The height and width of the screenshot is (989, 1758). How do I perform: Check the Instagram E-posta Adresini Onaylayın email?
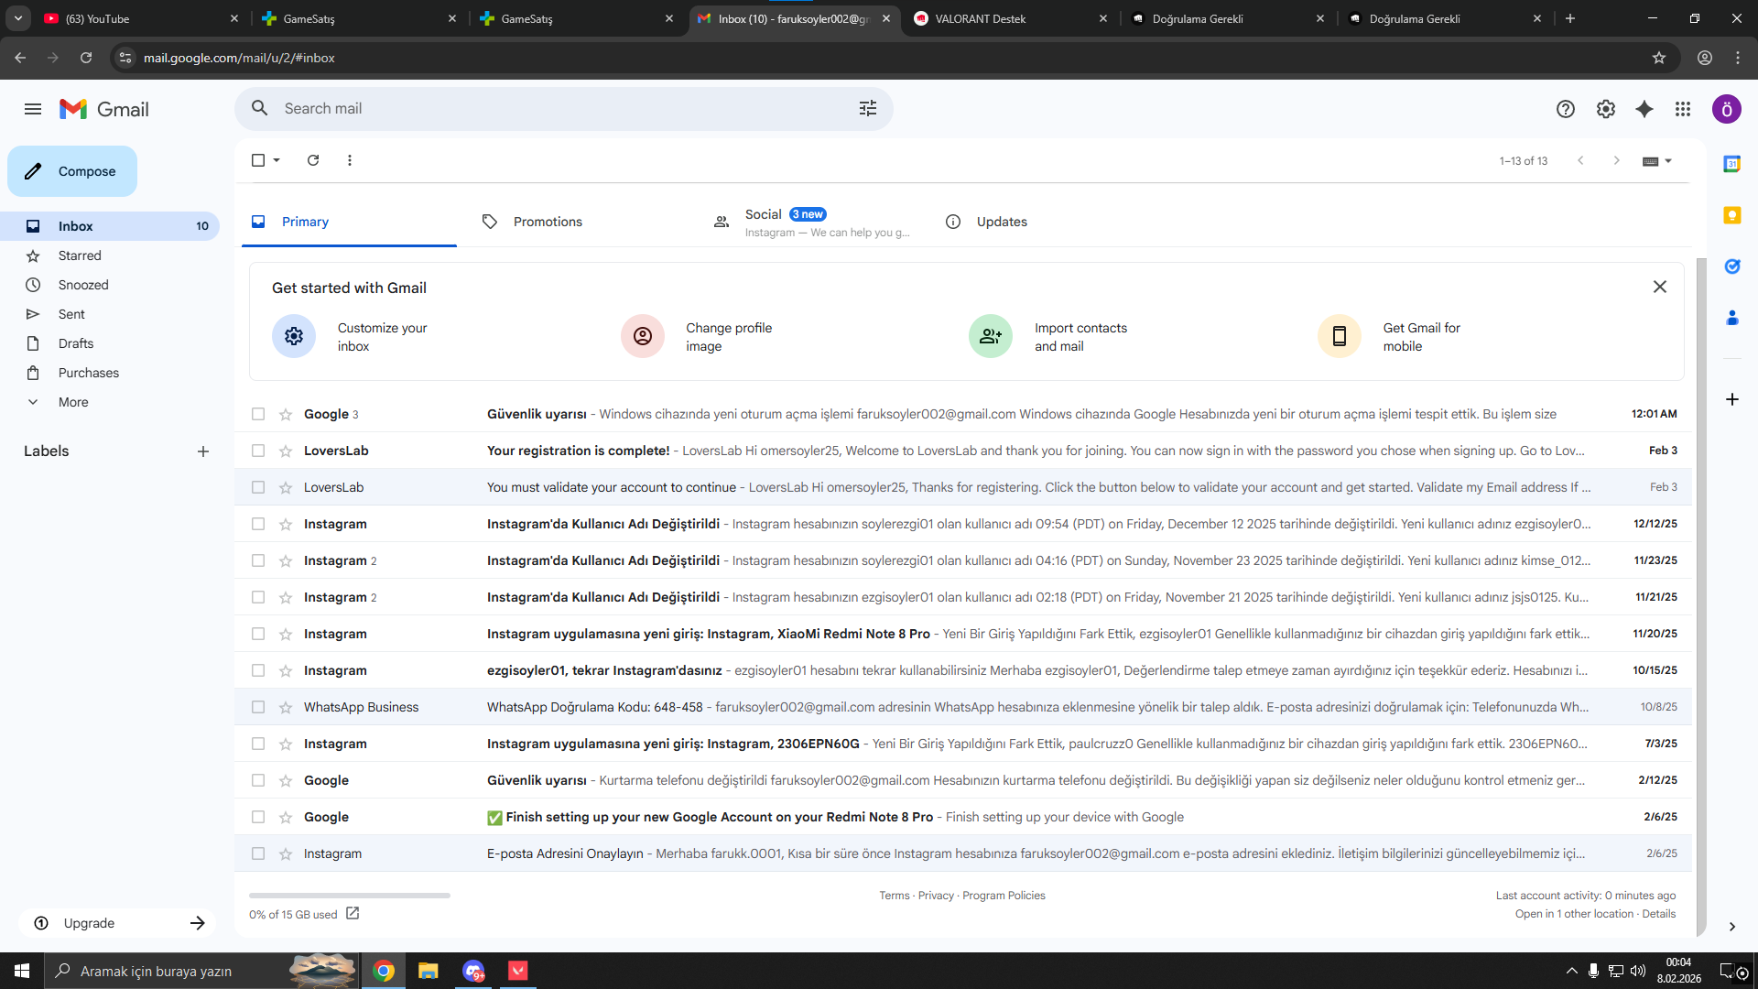point(258,853)
